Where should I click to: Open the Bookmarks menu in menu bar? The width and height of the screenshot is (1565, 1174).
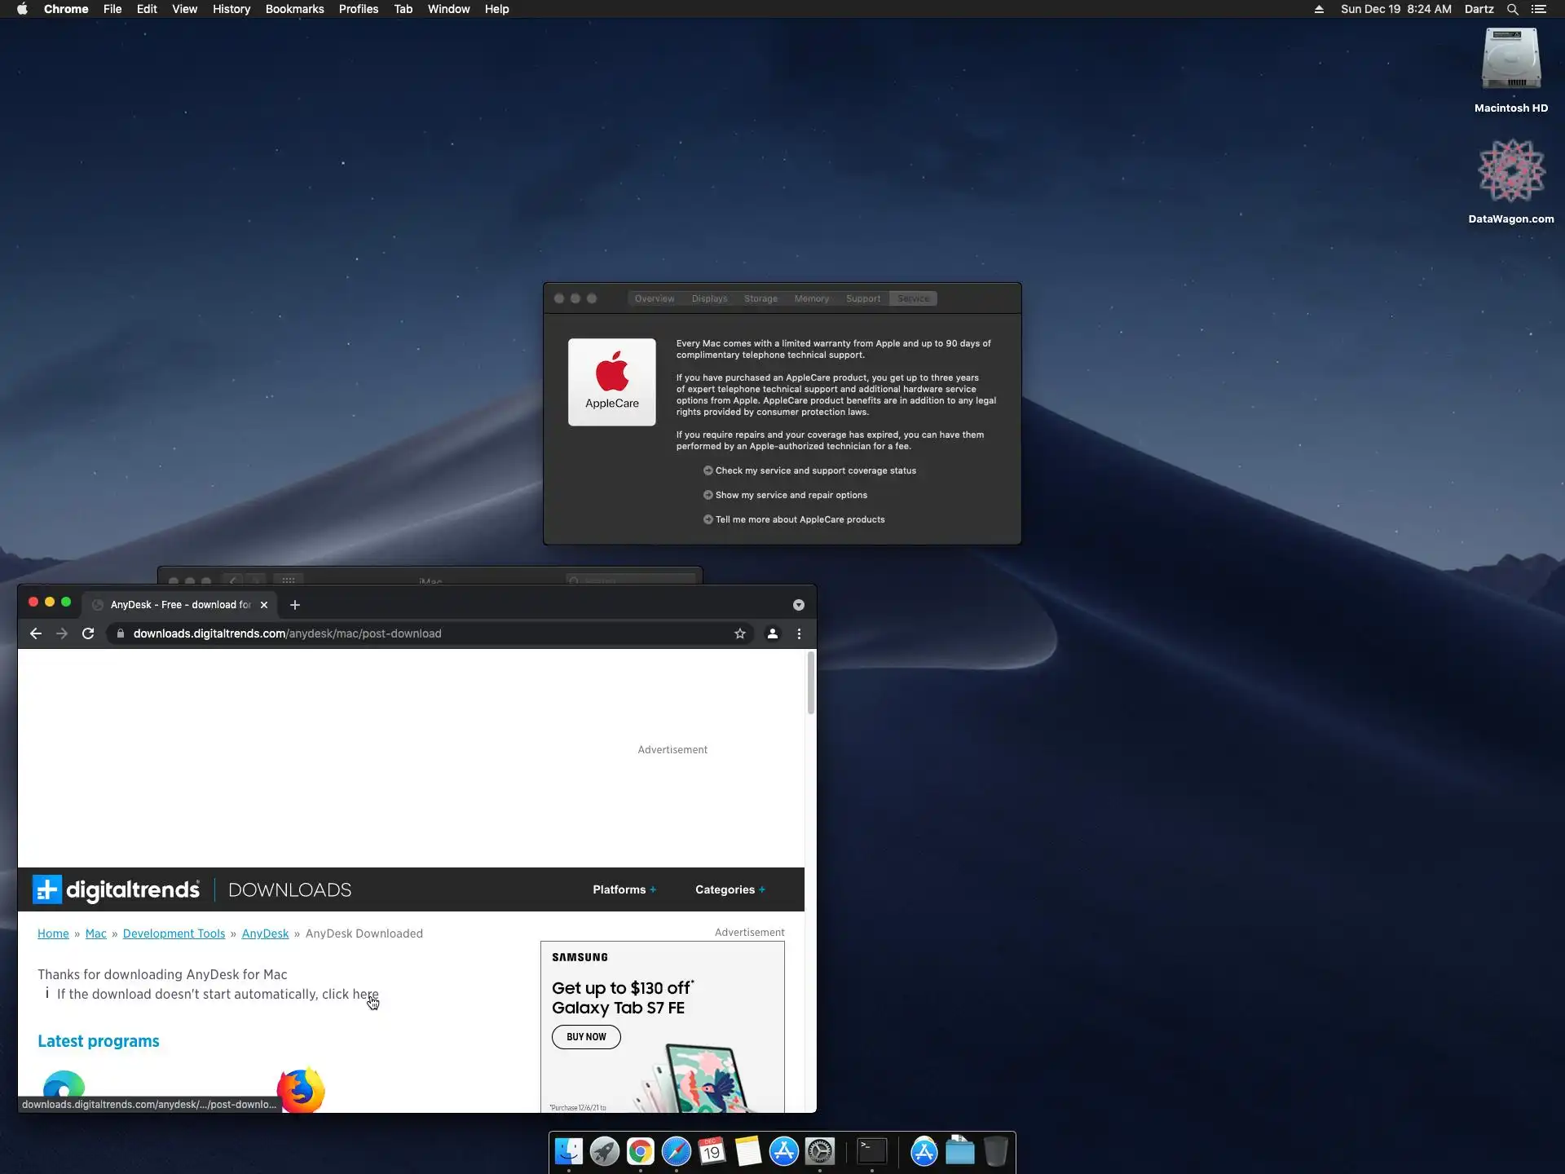294,9
